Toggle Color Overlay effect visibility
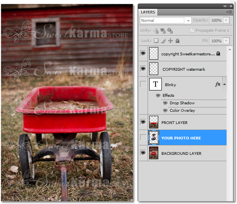Viewport: 237px width, 204px height. pos(165,110)
